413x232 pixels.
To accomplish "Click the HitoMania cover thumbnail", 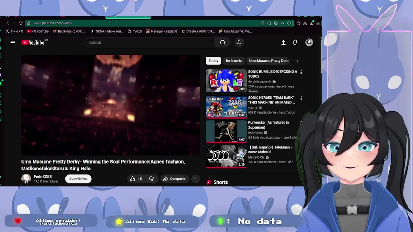I will (x=226, y=156).
